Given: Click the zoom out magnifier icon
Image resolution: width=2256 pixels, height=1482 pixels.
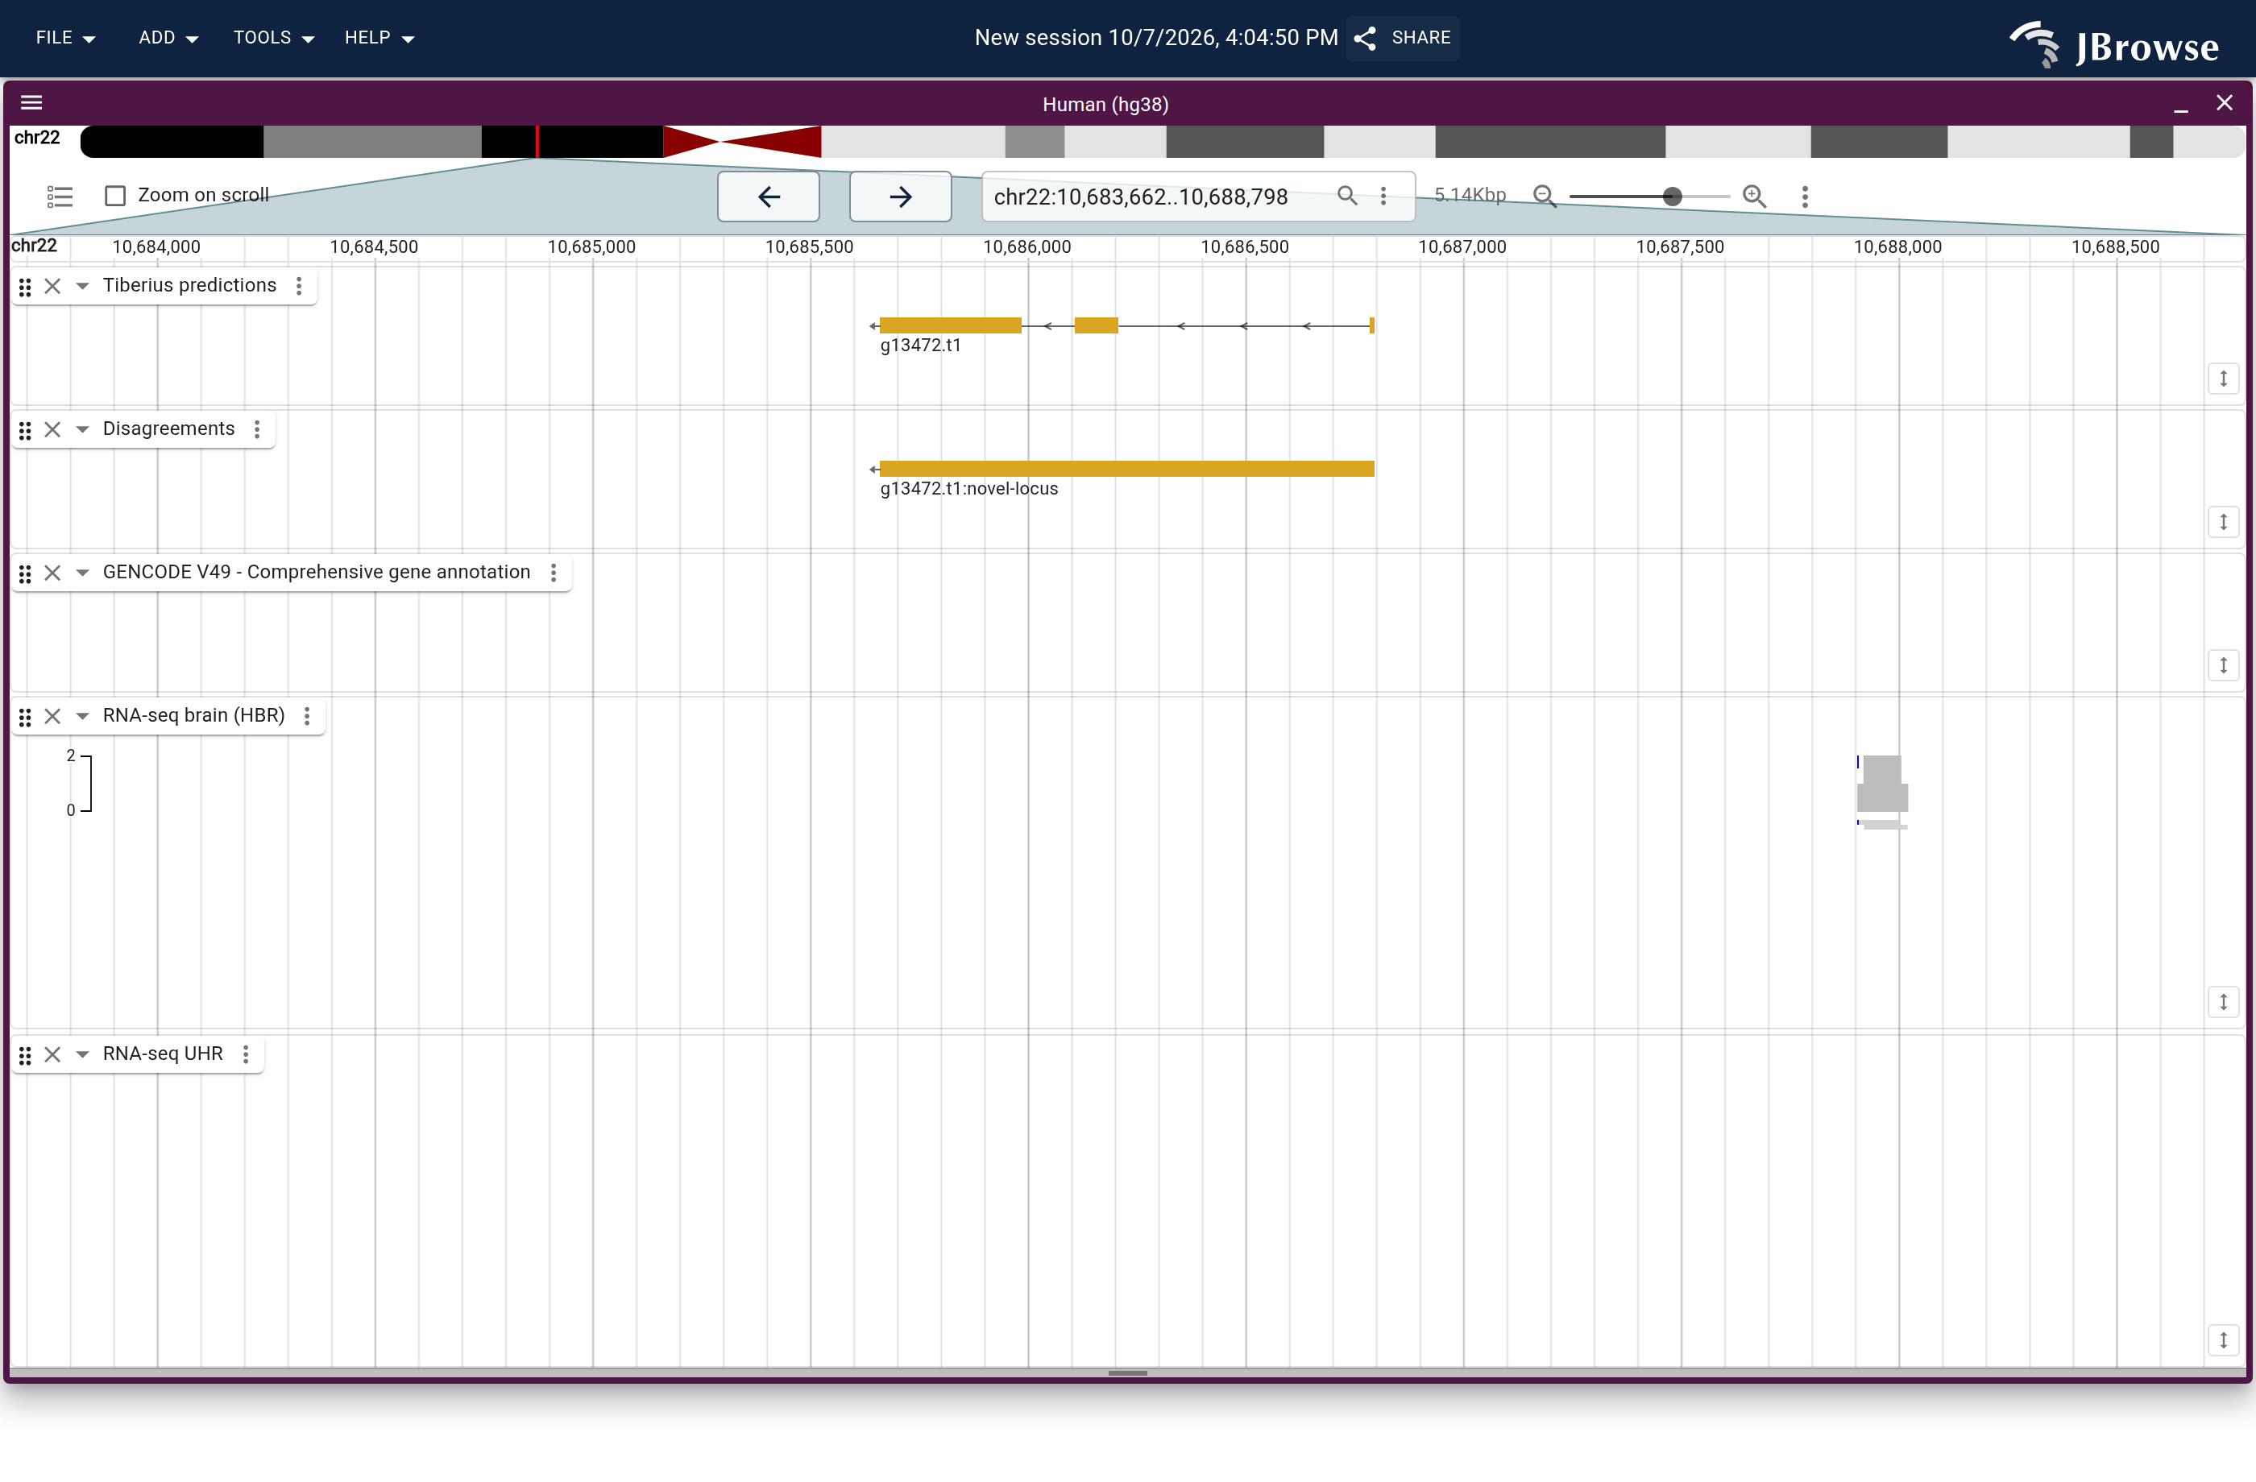Looking at the screenshot, I should coord(1544,197).
